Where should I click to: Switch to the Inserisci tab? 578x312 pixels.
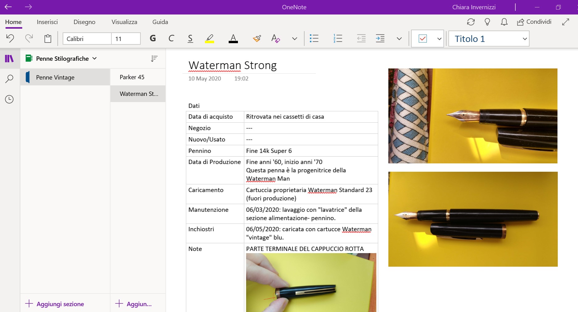click(47, 22)
